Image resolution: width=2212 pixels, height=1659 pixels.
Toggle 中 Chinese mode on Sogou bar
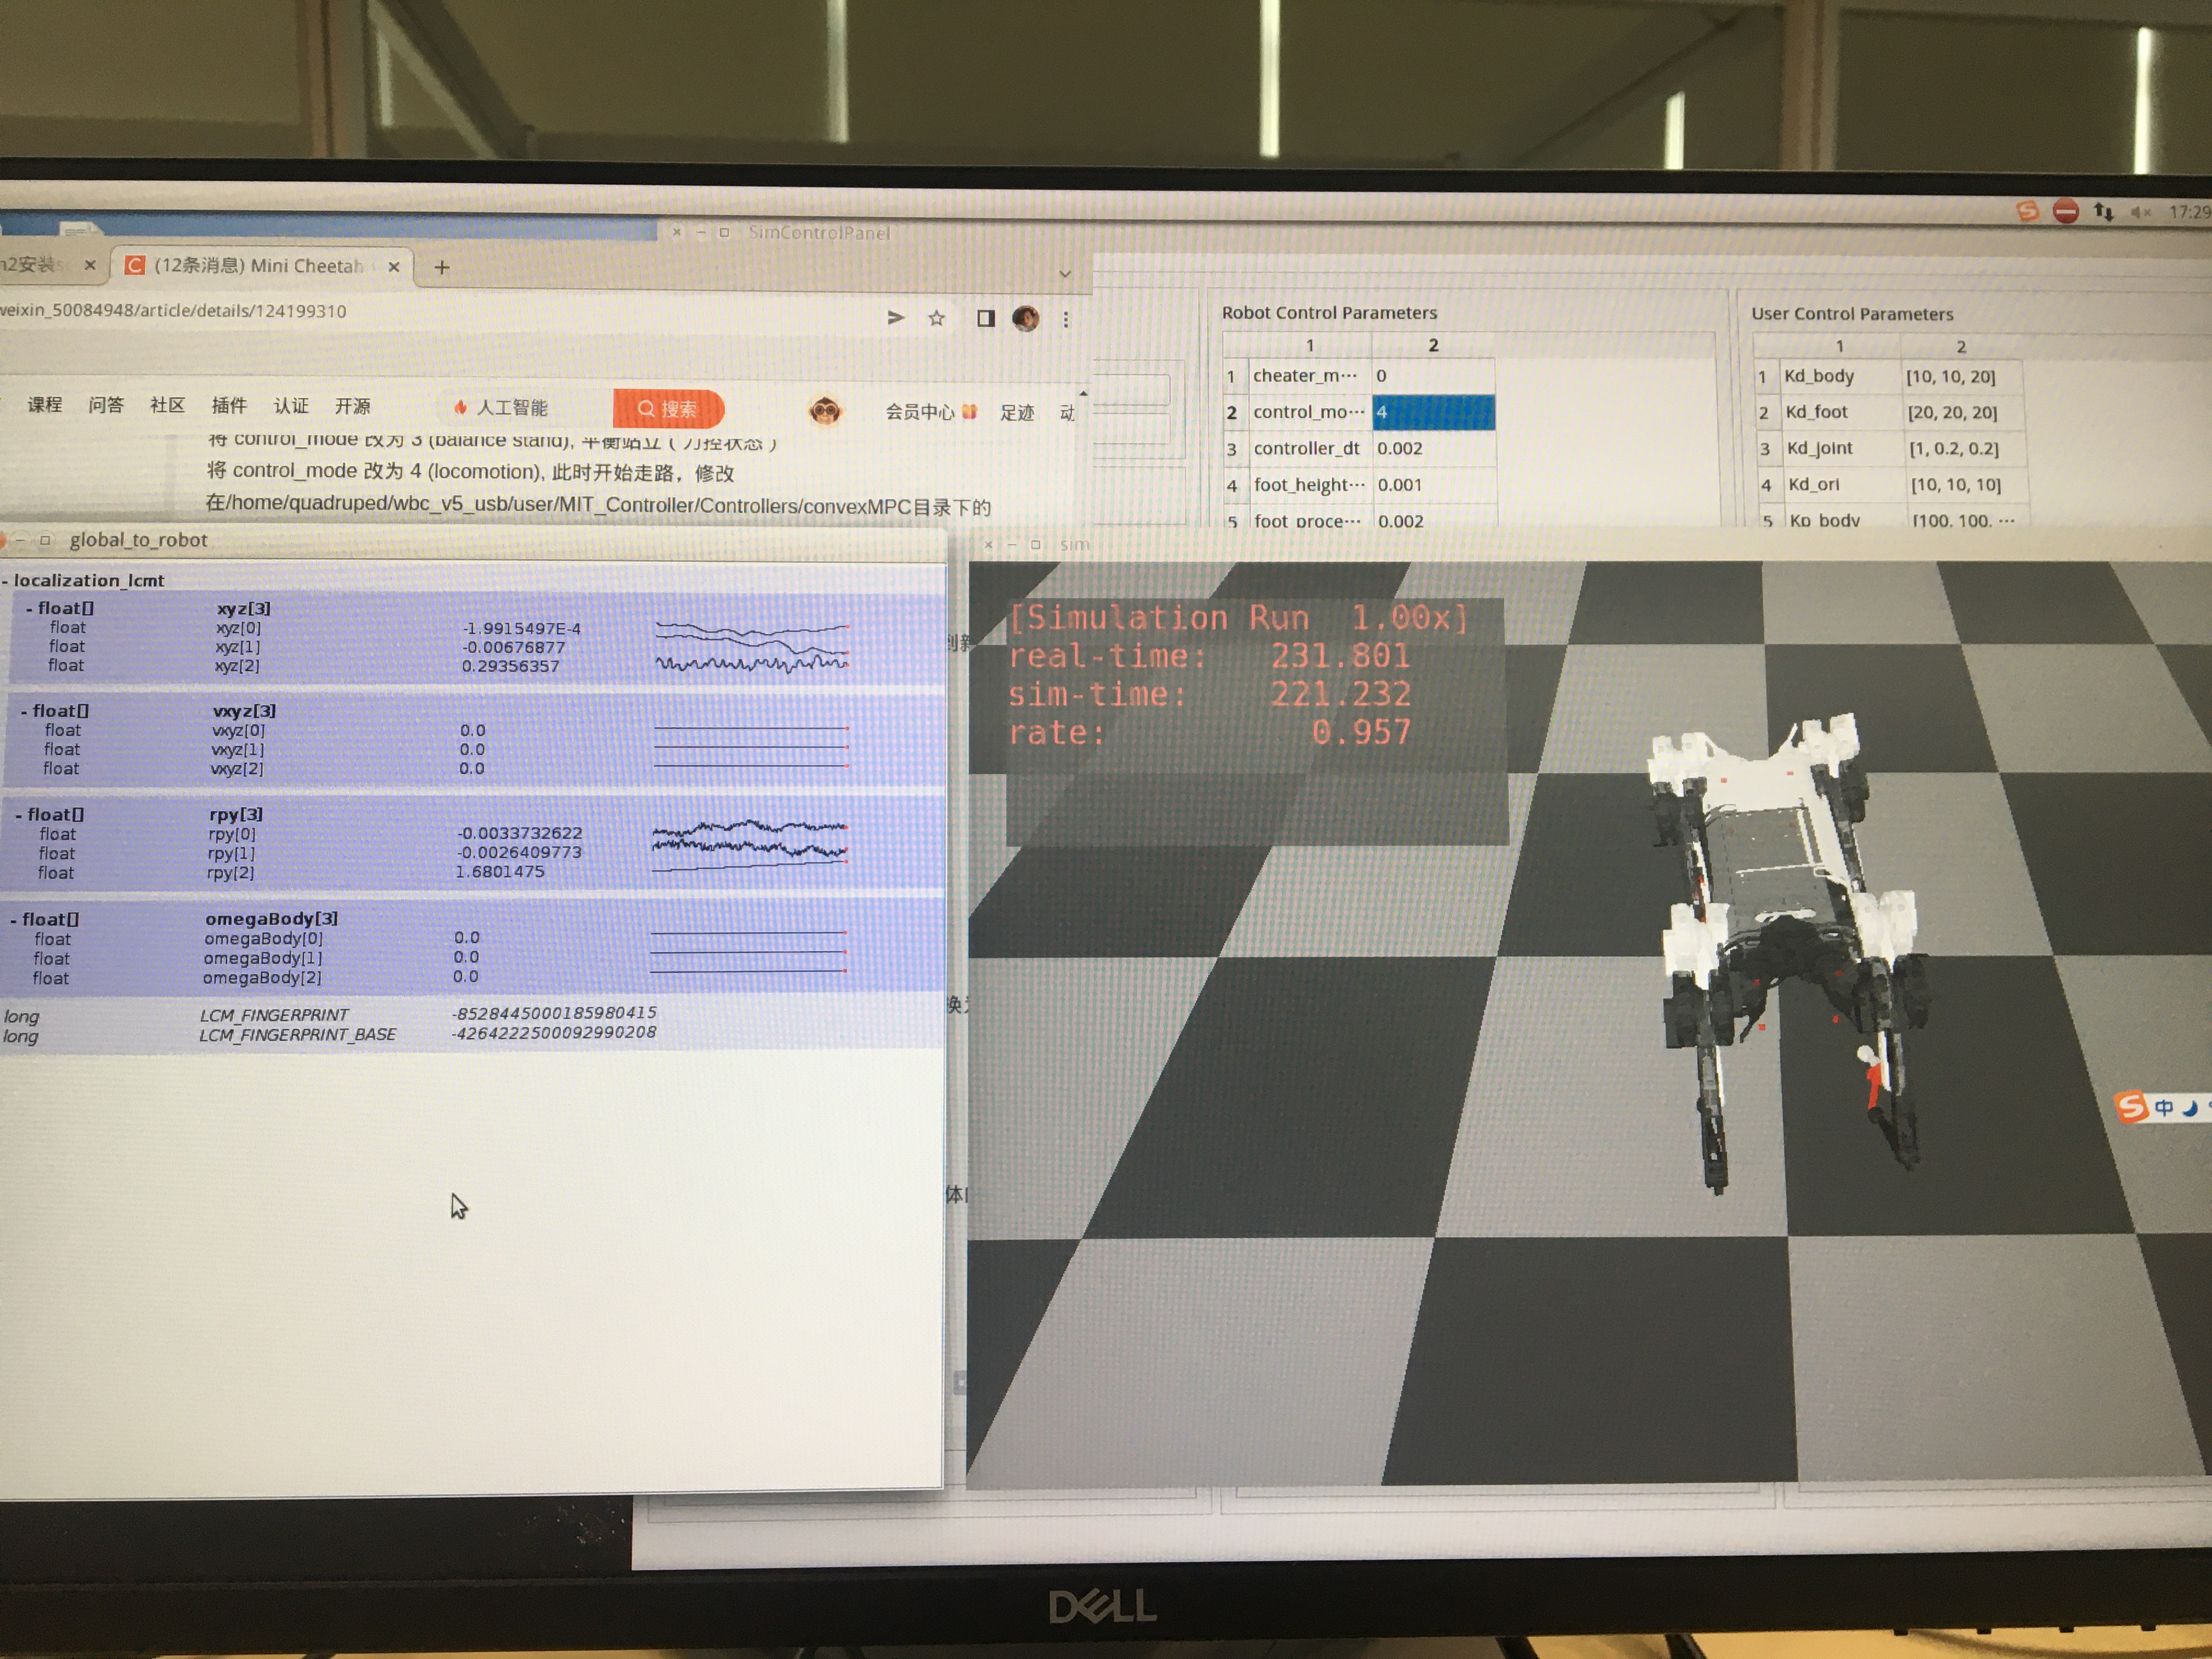point(2164,1108)
